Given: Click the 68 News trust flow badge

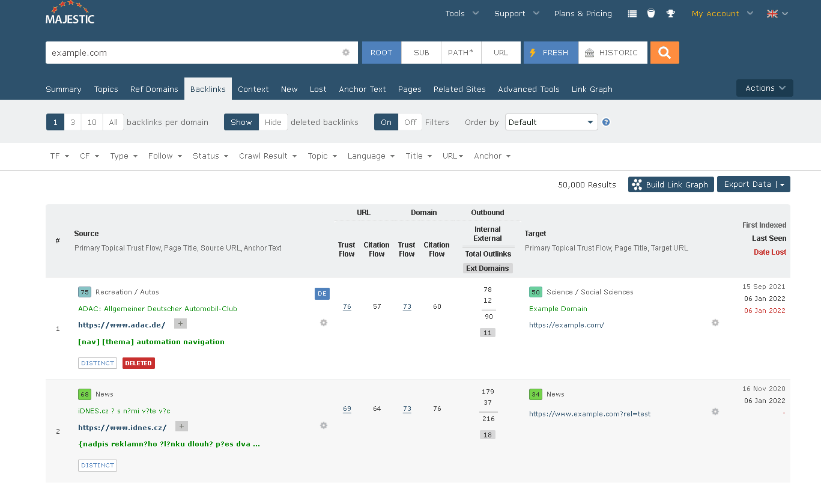Looking at the screenshot, I should point(85,394).
